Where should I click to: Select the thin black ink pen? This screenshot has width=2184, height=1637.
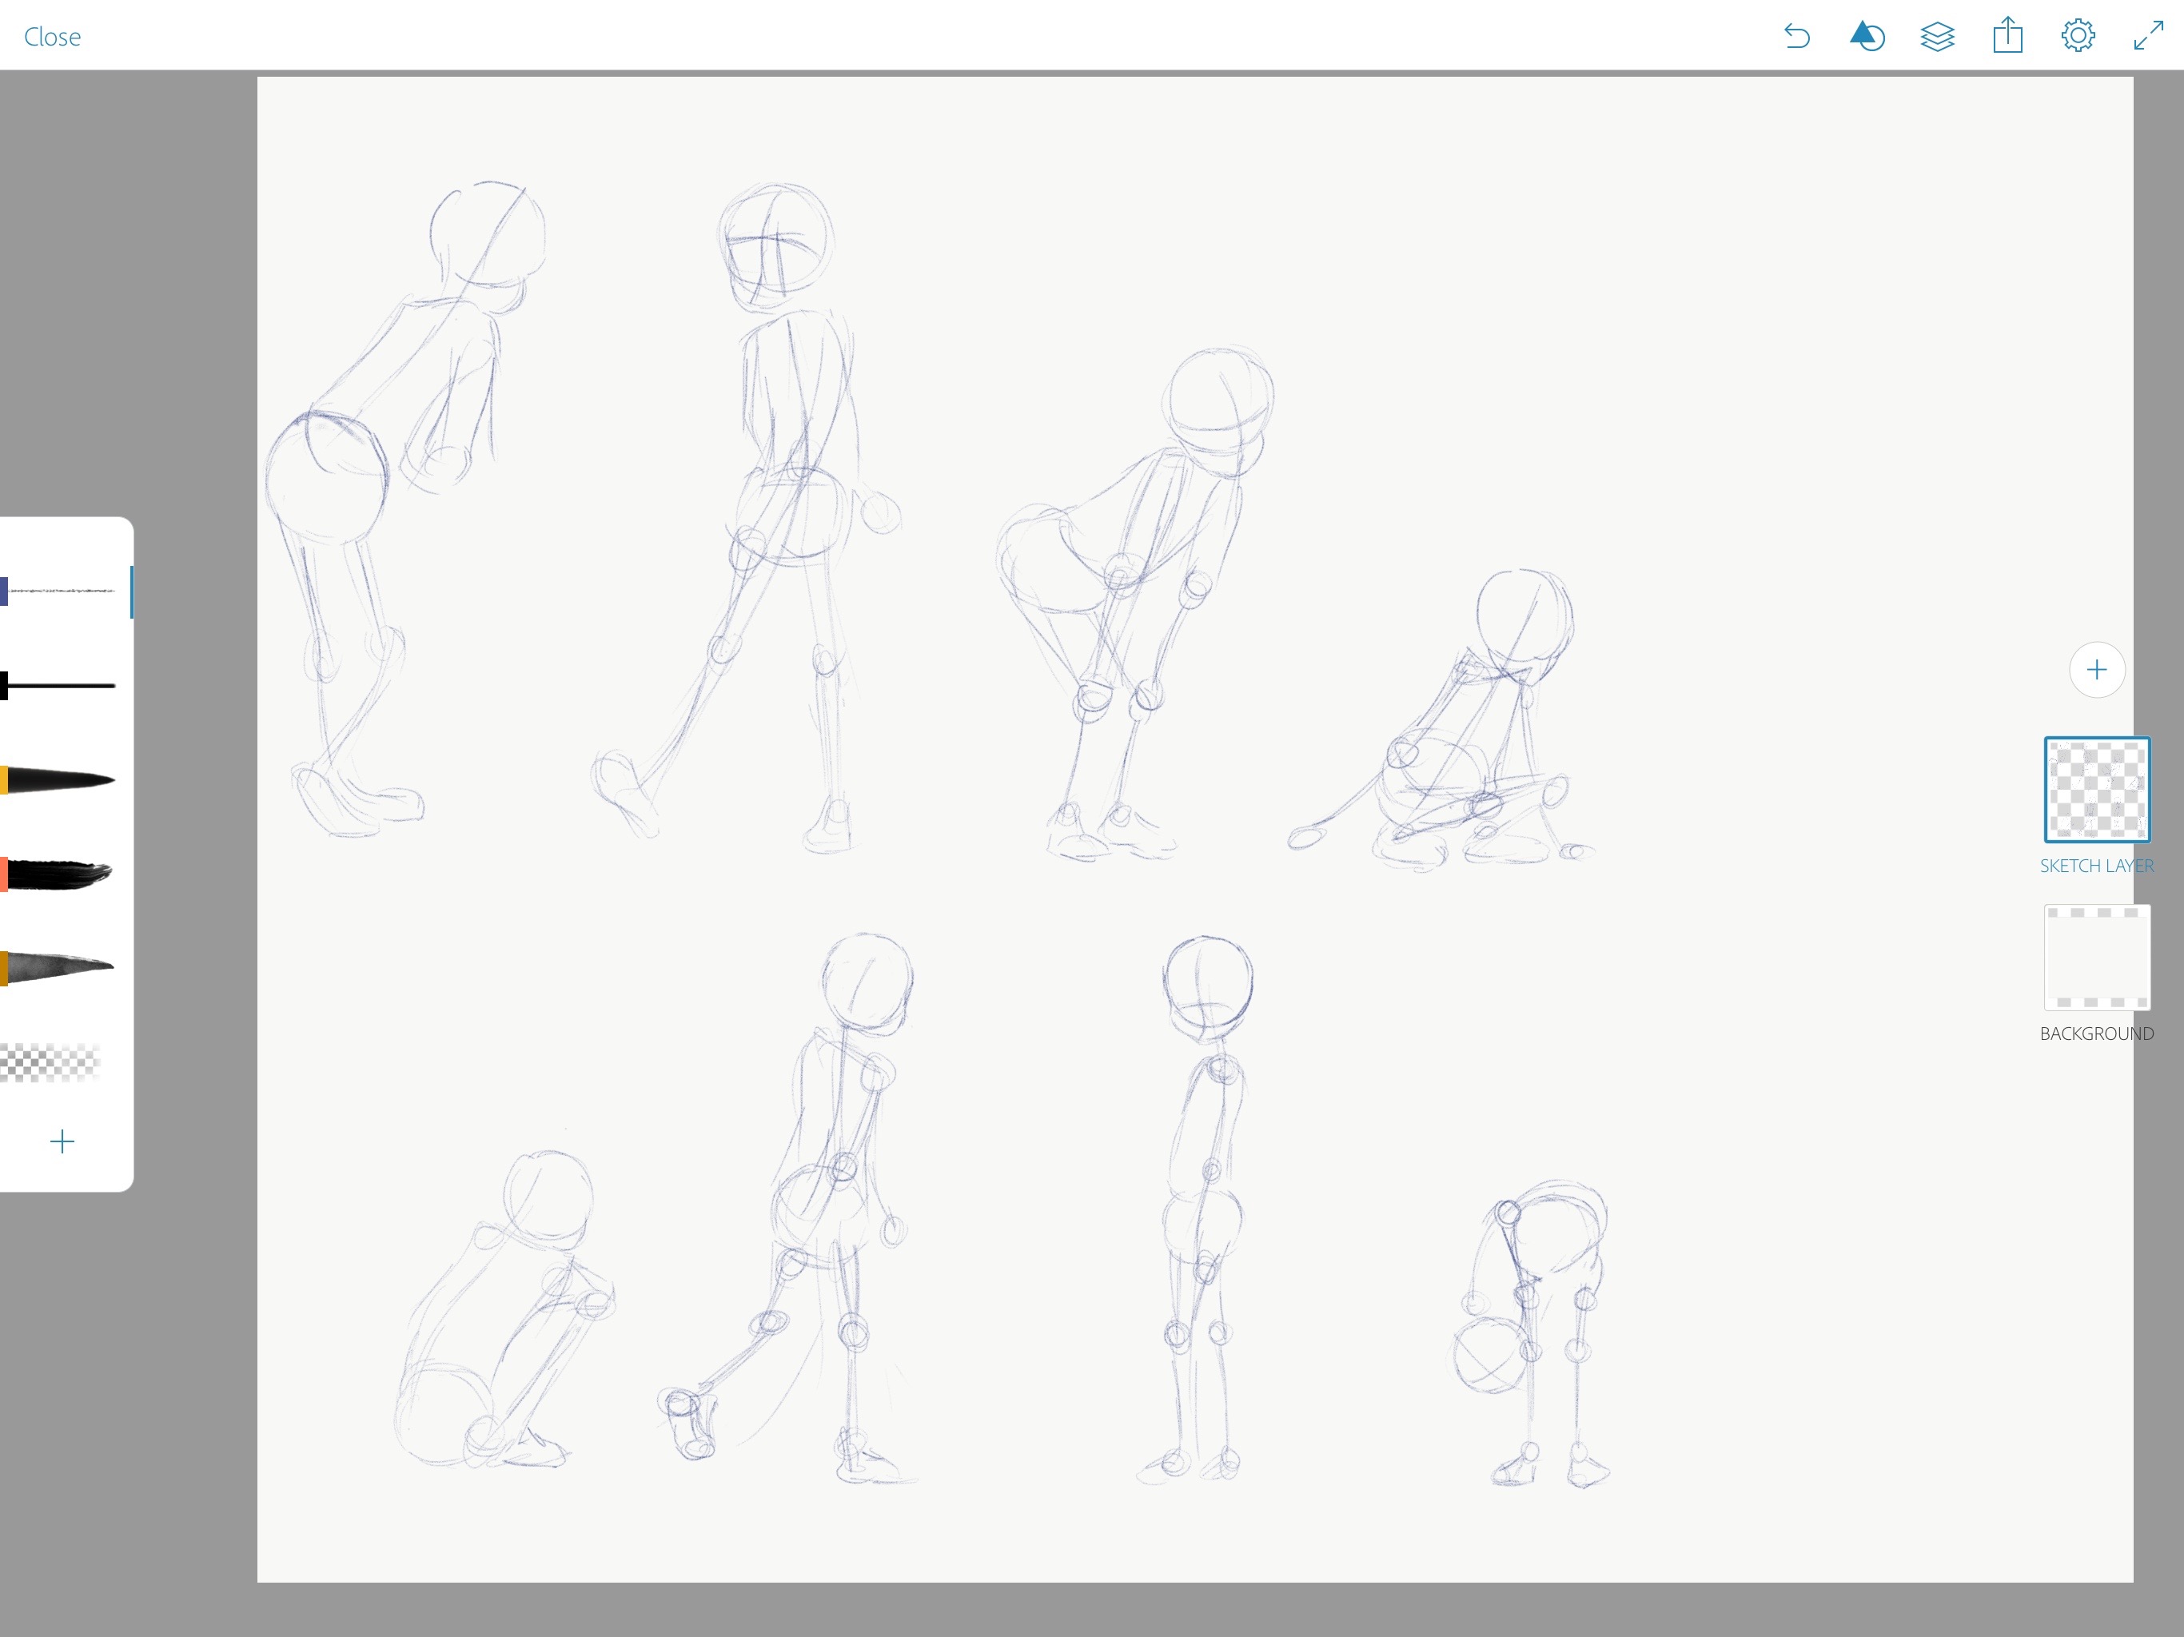(x=63, y=685)
